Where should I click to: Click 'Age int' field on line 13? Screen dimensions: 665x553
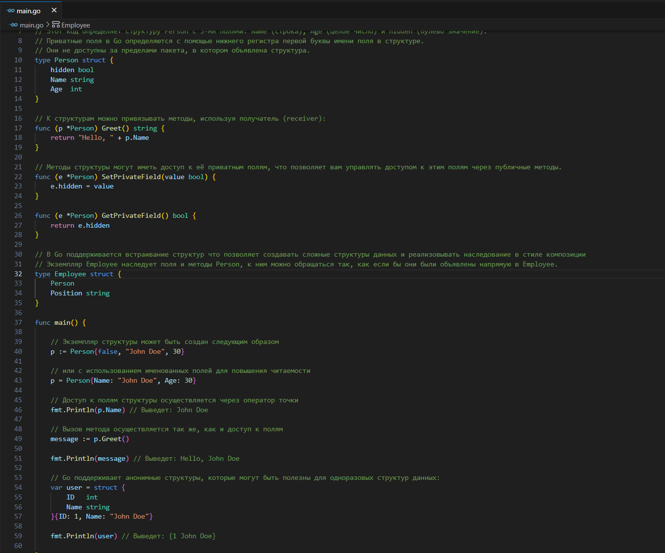point(66,89)
